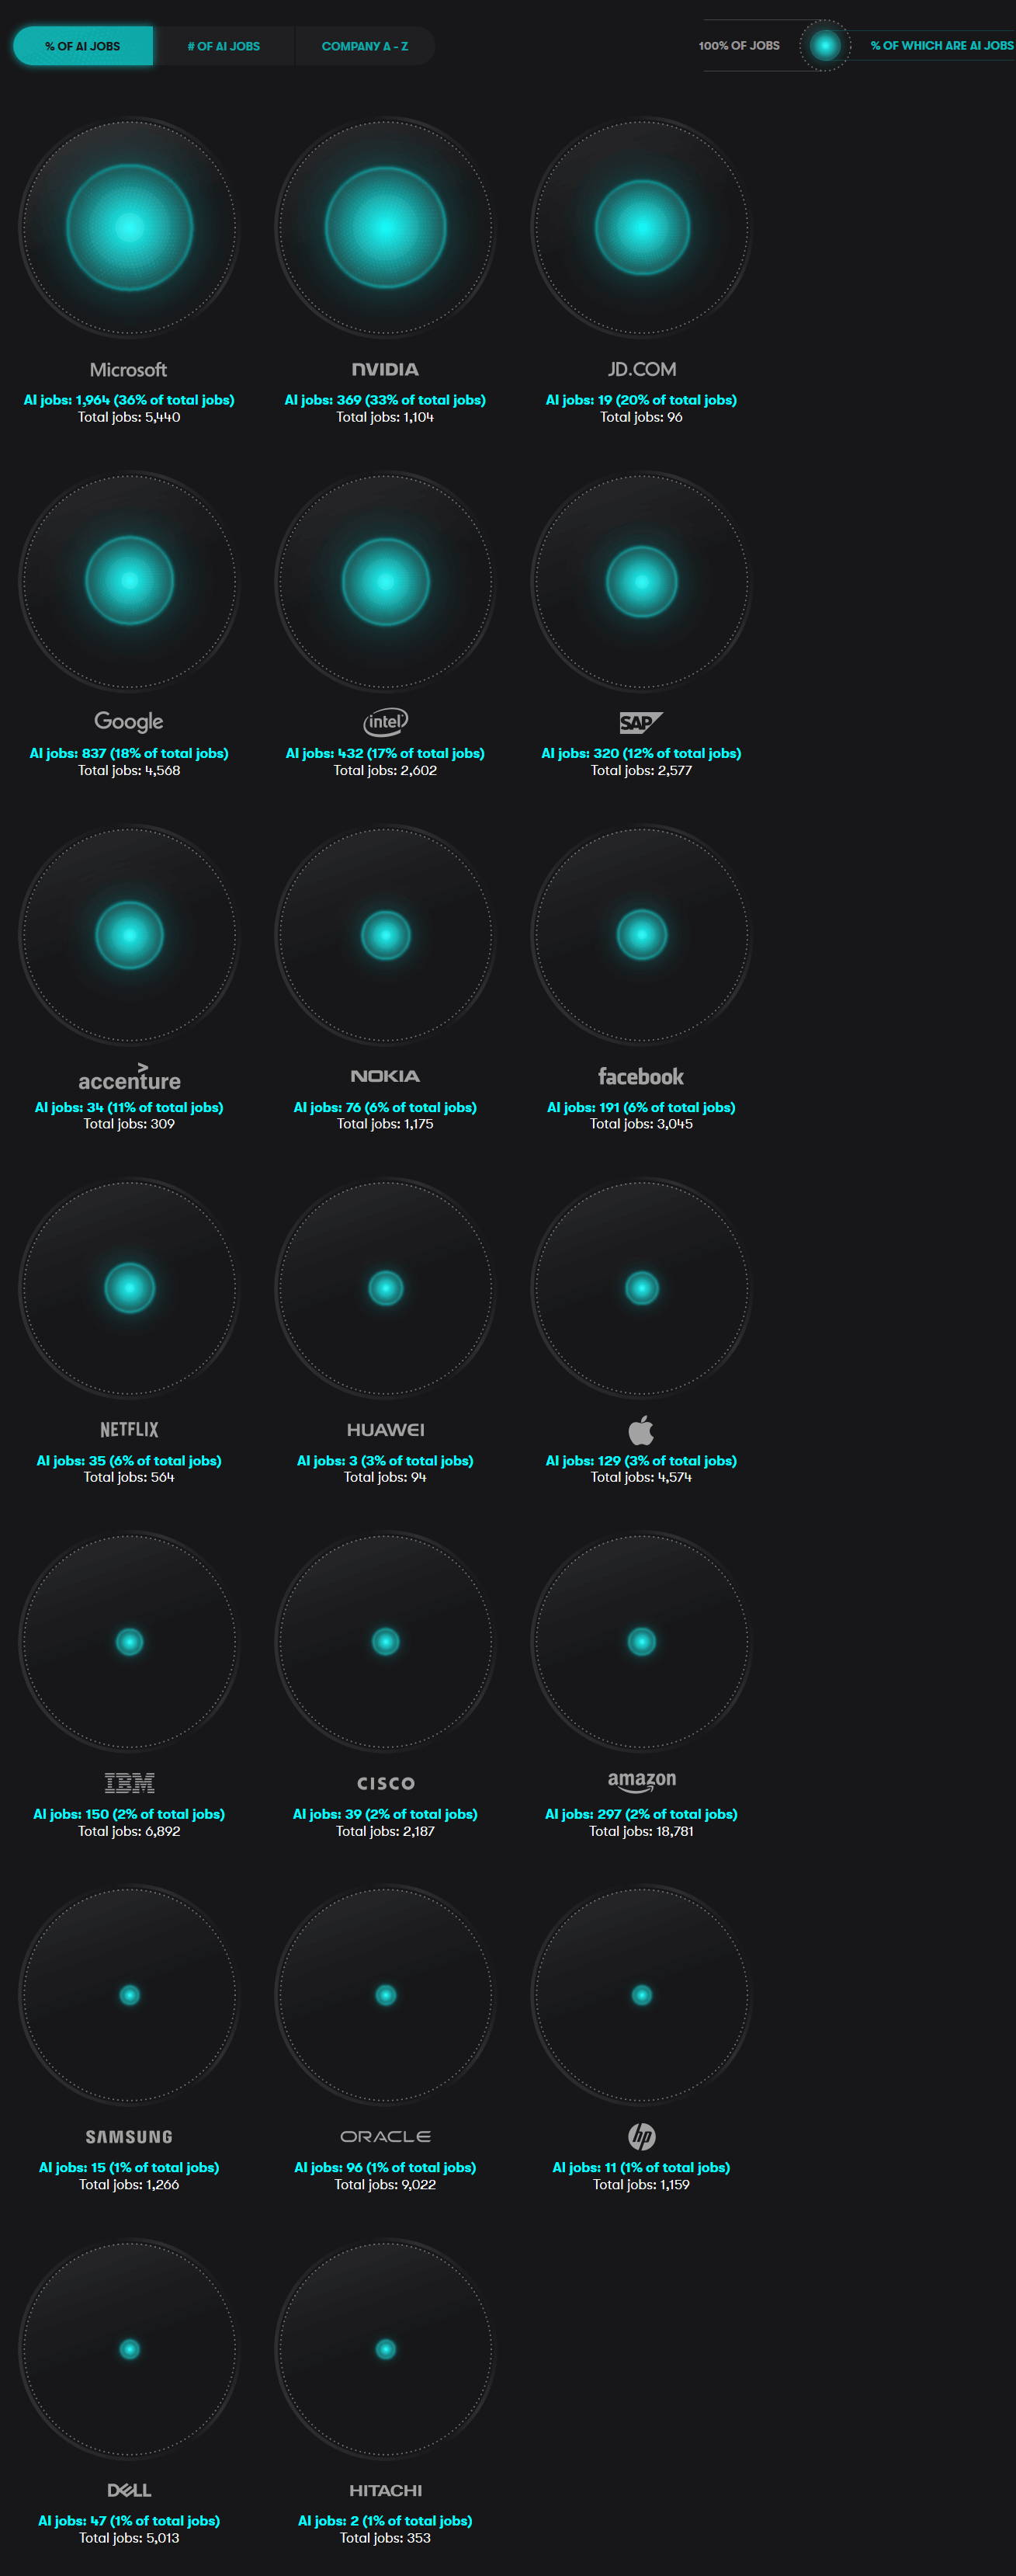
Task: Click the NVIDIA logo
Action: (386, 369)
